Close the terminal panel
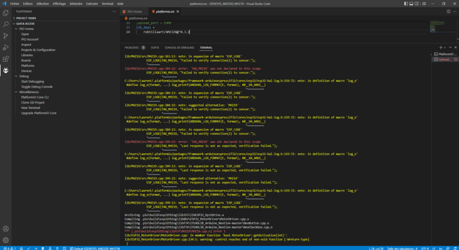Screen dimensions: 459x250 (455, 47)
